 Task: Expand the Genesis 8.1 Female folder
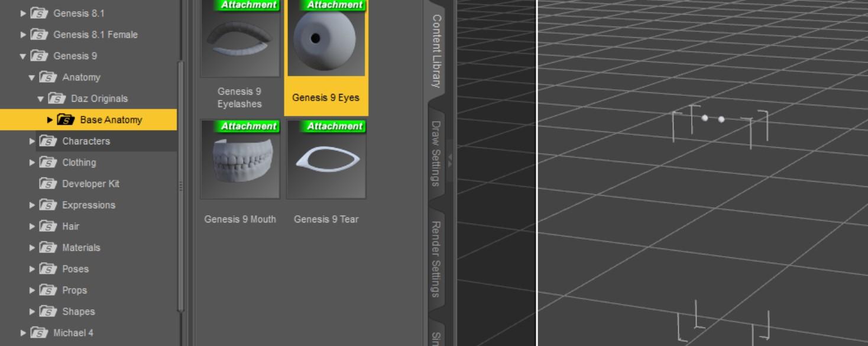(x=23, y=34)
